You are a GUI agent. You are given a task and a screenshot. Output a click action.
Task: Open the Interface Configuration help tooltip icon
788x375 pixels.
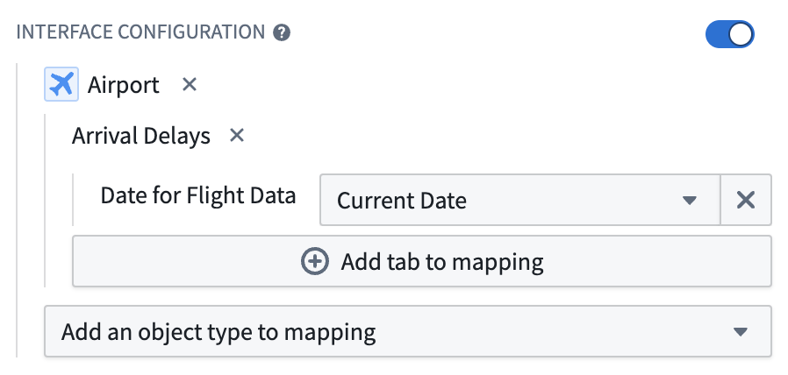282,33
